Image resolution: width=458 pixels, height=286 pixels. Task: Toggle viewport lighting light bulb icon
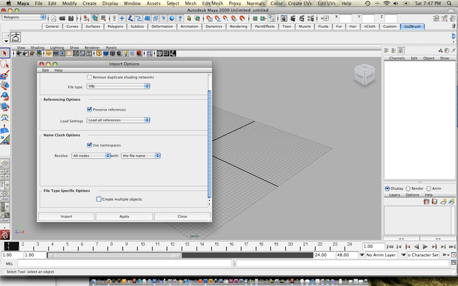[x=126, y=53]
